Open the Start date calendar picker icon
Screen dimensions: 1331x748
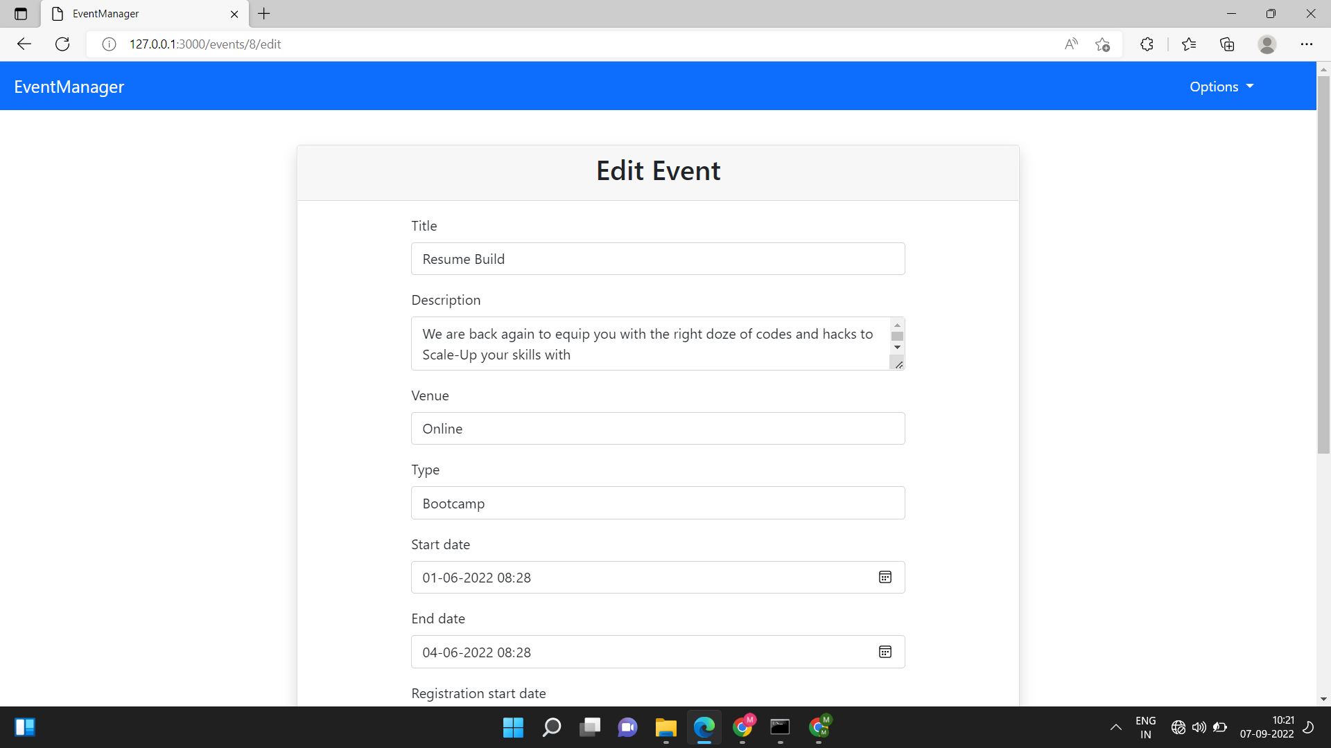click(x=885, y=577)
